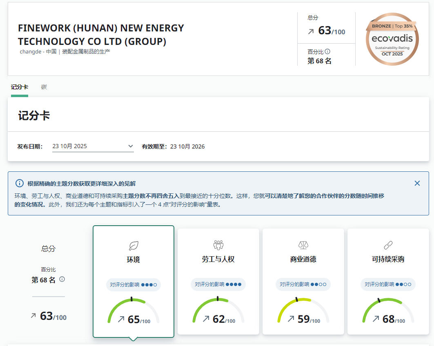Click info icon beside 第 68 名 in scorecard
The image size is (434, 346).
(62, 279)
